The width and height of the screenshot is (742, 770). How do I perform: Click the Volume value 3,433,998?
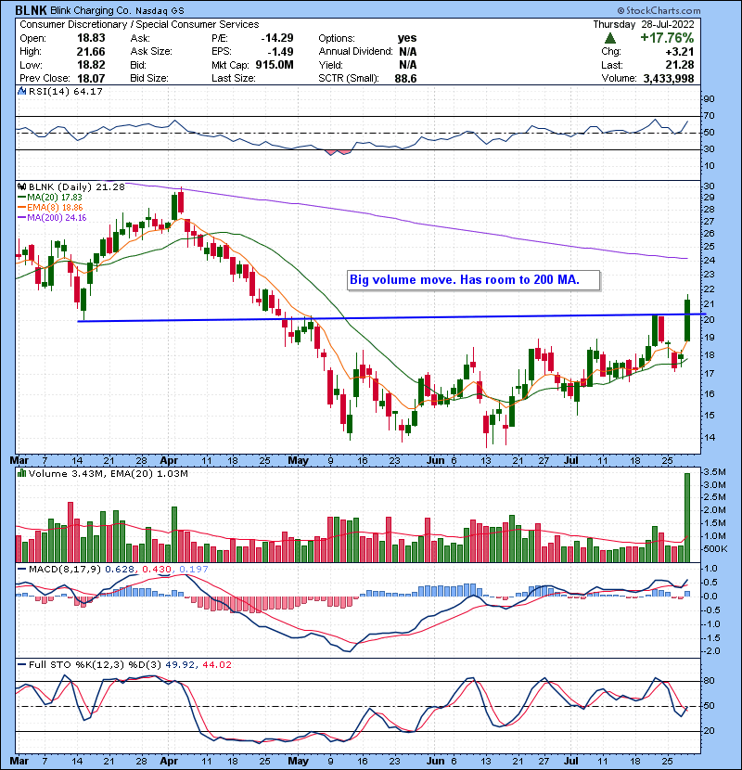[669, 78]
